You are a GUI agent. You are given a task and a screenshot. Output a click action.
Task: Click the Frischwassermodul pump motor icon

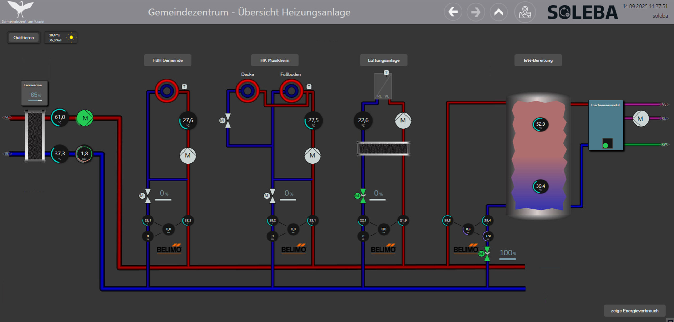click(640, 119)
